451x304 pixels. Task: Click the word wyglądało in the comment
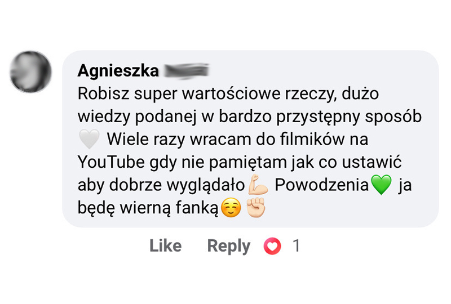coord(206,186)
